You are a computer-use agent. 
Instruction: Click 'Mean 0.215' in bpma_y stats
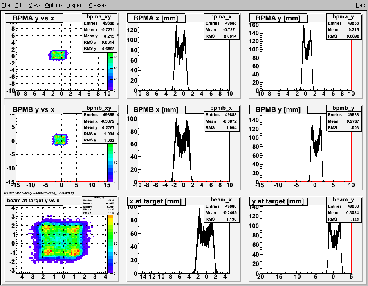point(343,29)
